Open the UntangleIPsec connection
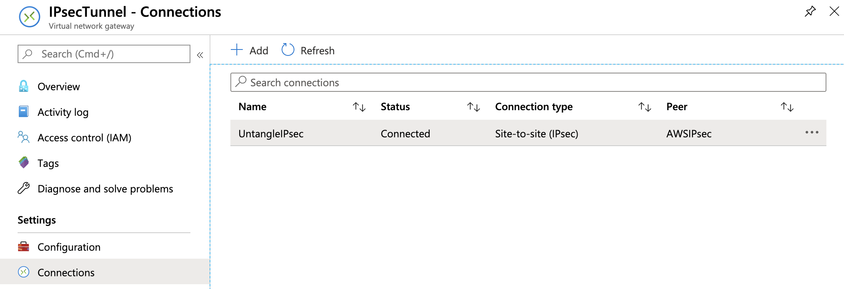The image size is (844, 289). point(271,134)
